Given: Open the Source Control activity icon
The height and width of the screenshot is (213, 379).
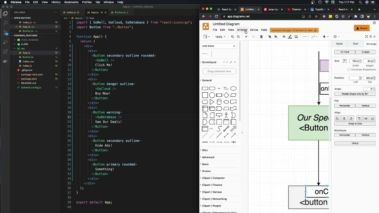Looking at the screenshot, I should click(x=5, y=32).
